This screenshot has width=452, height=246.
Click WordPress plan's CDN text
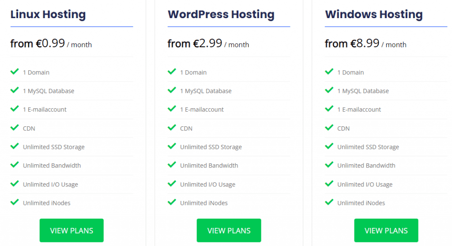click(x=186, y=129)
